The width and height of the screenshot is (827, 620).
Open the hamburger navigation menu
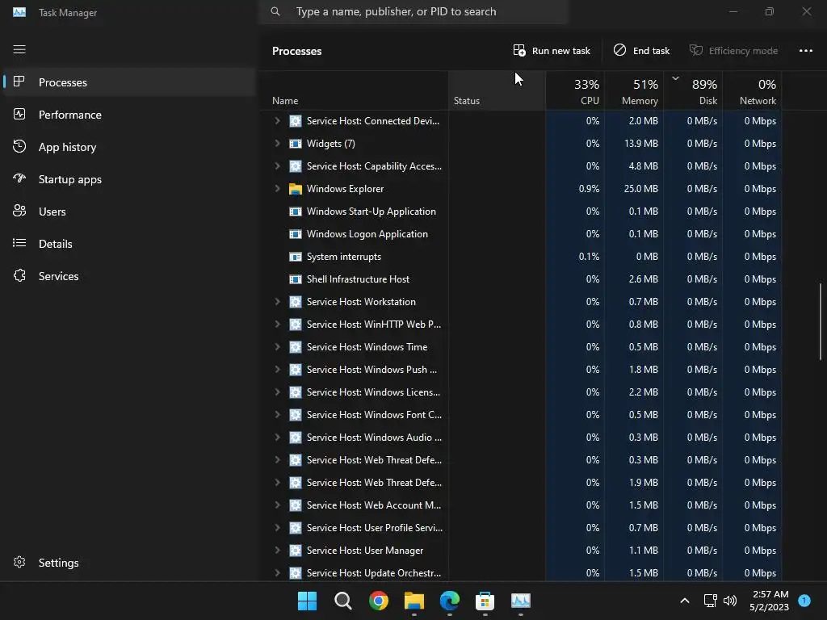(x=19, y=49)
